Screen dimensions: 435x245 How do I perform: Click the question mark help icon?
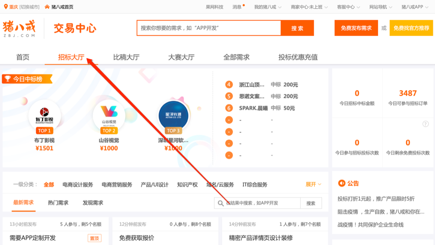coord(425,124)
